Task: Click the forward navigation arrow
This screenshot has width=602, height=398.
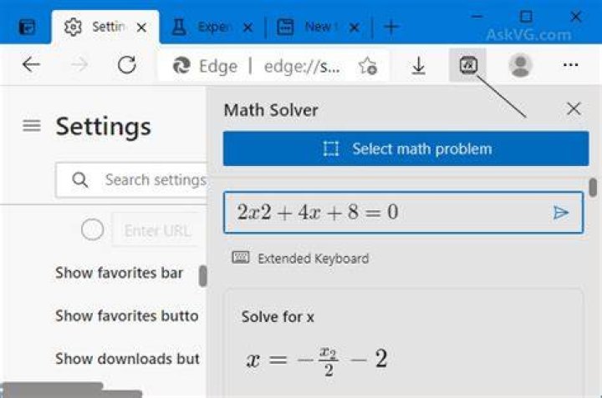Action: pyautogui.click(x=79, y=65)
